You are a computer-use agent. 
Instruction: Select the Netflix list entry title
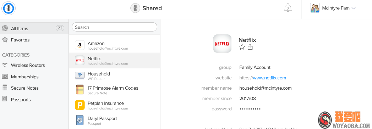[94, 59]
